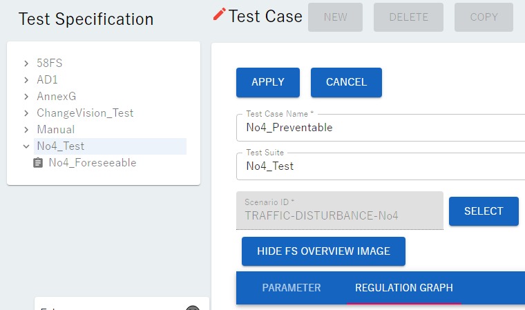Expand the AD1 test suite

(26, 80)
